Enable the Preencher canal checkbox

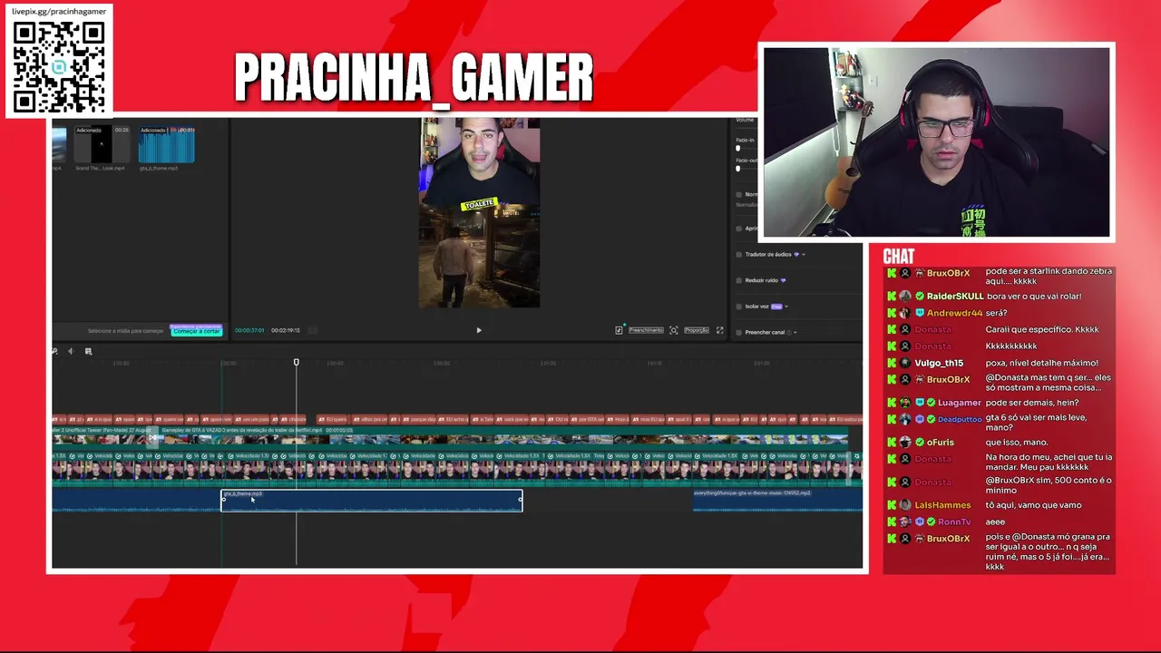click(738, 332)
